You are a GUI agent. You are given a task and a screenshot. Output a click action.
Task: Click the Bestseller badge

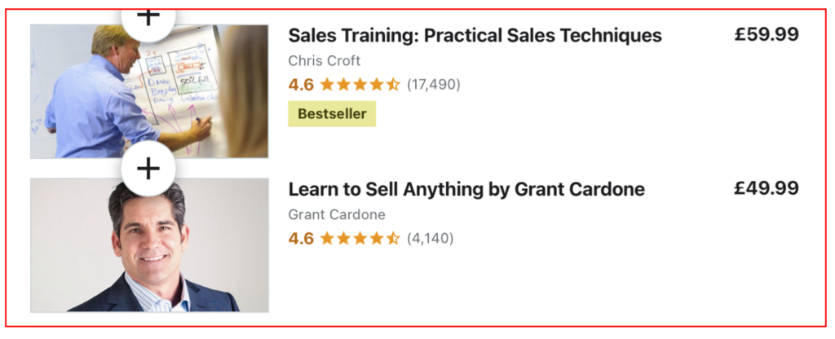(332, 114)
